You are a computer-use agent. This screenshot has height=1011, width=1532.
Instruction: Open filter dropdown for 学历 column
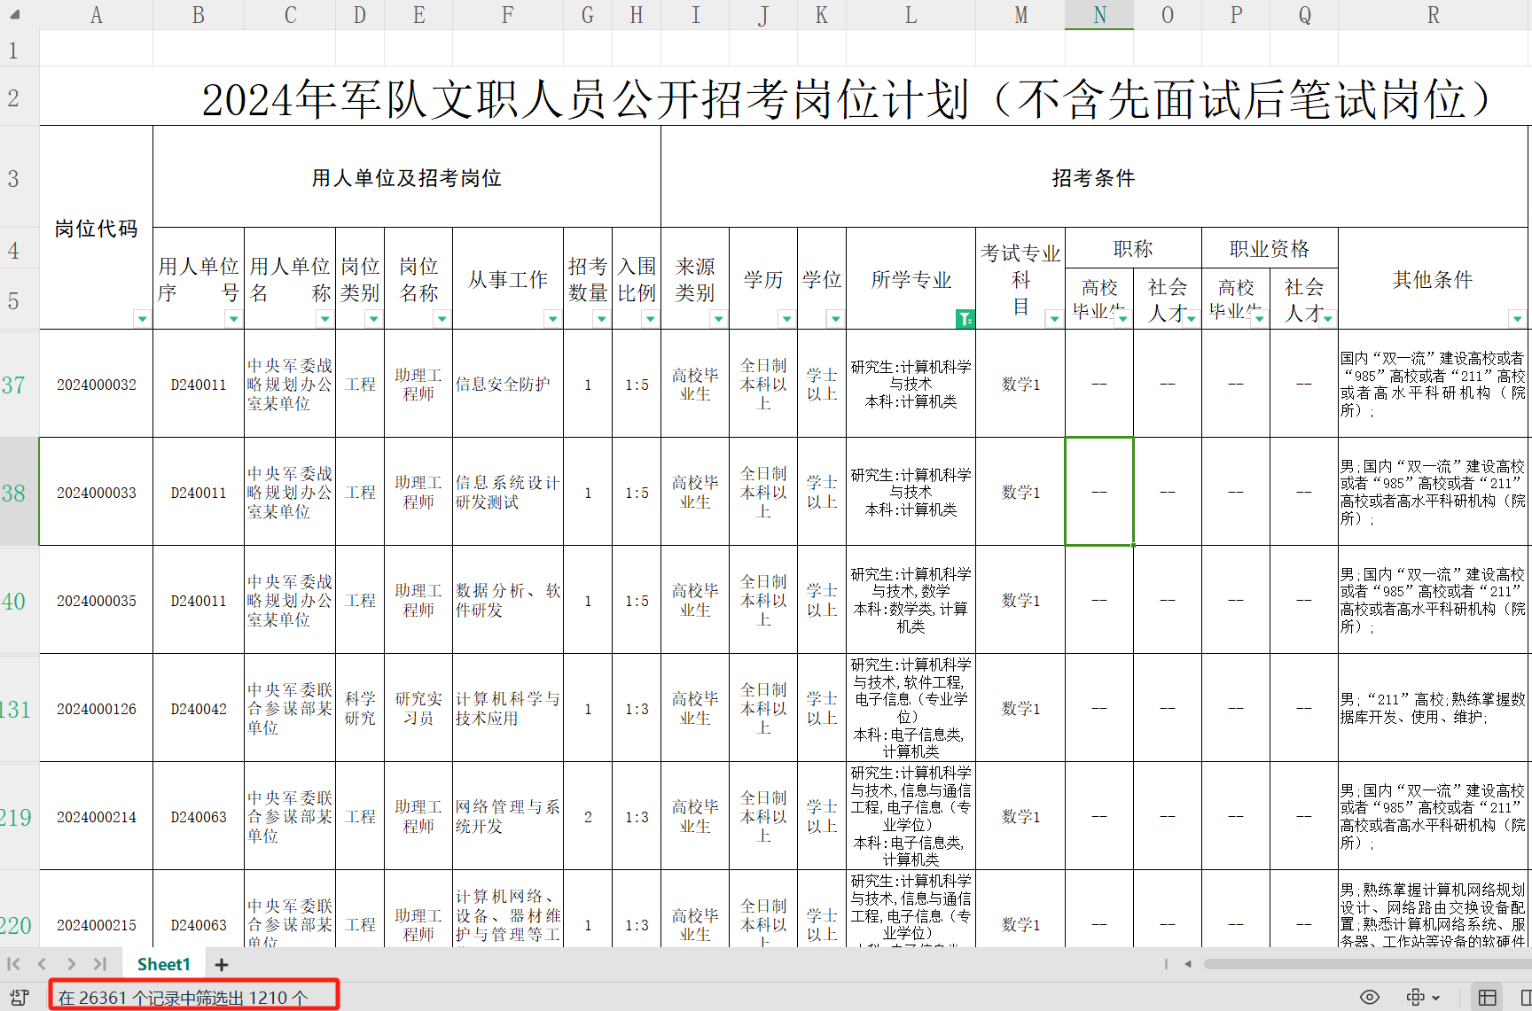coord(786,319)
